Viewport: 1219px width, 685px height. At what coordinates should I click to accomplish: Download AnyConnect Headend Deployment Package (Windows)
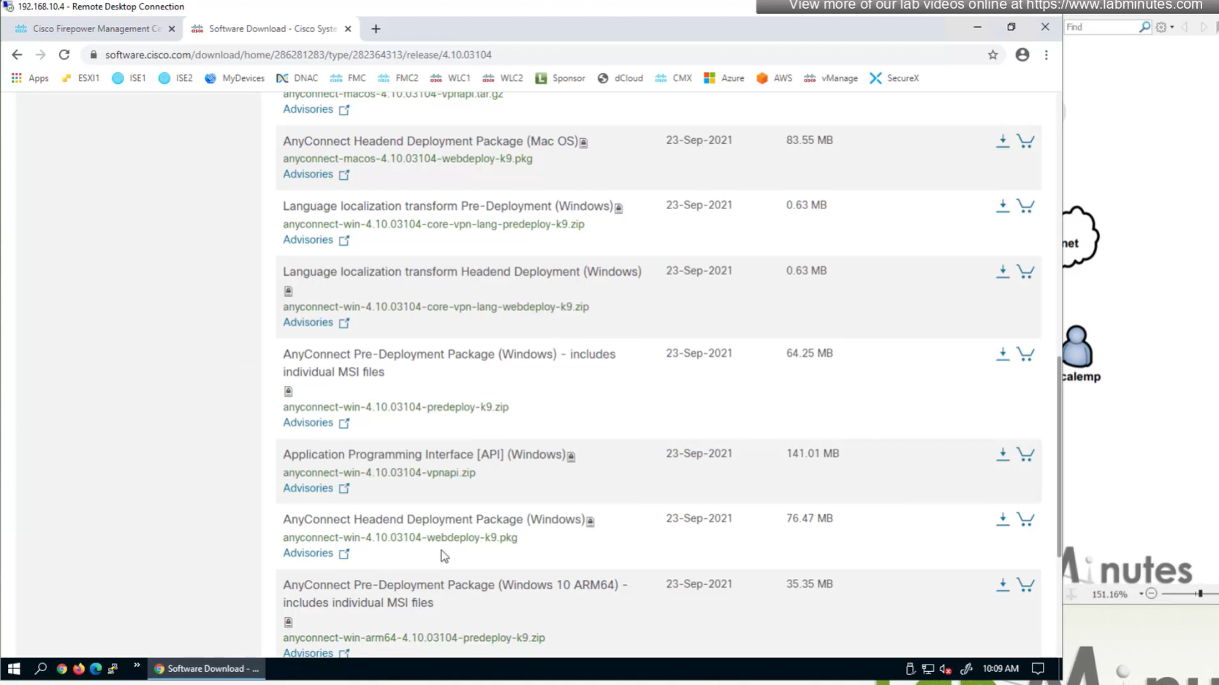click(1002, 519)
